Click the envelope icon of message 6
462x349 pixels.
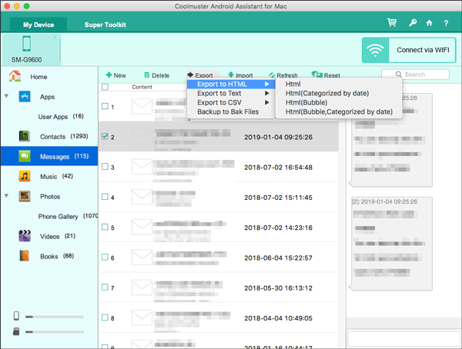142,258
